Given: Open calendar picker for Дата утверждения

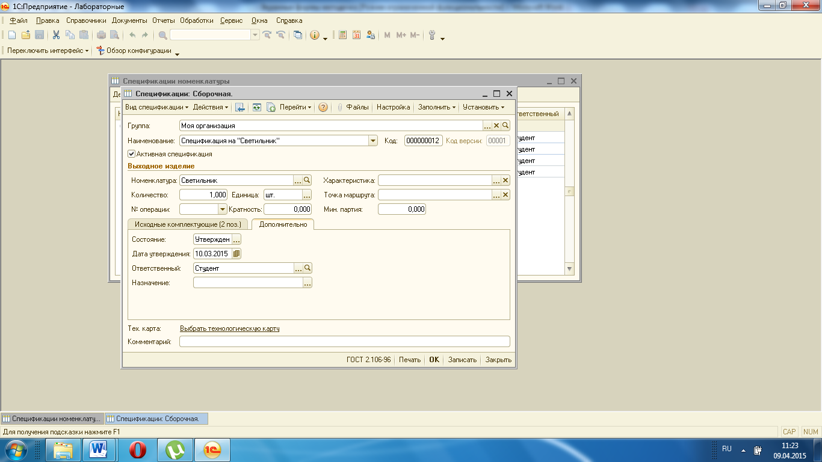Looking at the screenshot, I should click(x=236, y=254).
